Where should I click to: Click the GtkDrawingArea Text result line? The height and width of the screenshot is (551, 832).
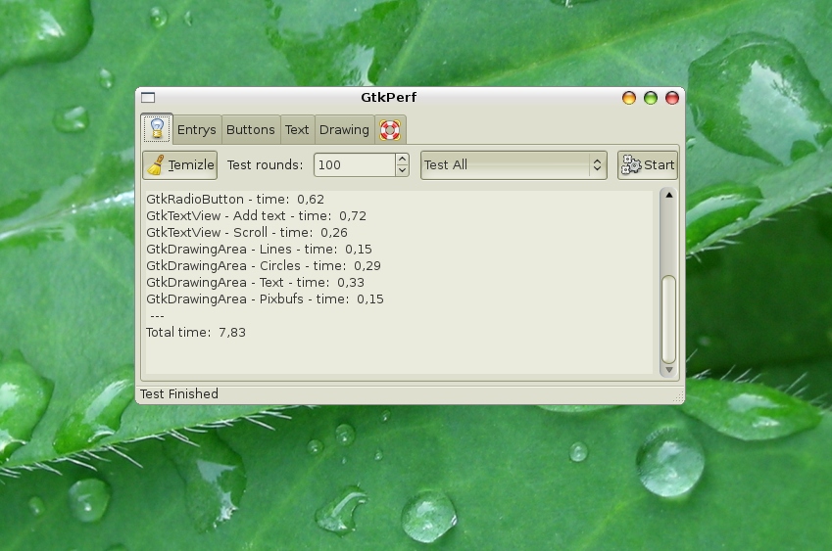pos(255,283)
